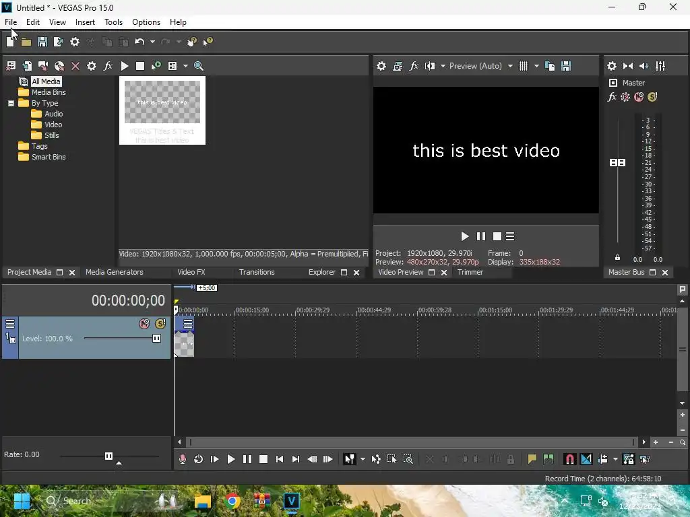The width and height of the screenshot is (690, 517).
Task: Open the Project Media Views dropdown arrow
Action: (x=185, y=66)
